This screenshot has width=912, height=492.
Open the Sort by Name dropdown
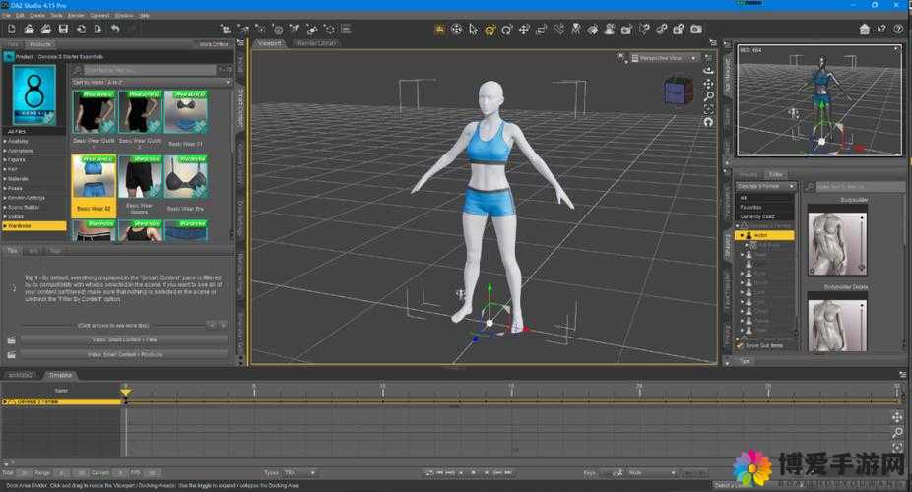click(x=152, y=83)
